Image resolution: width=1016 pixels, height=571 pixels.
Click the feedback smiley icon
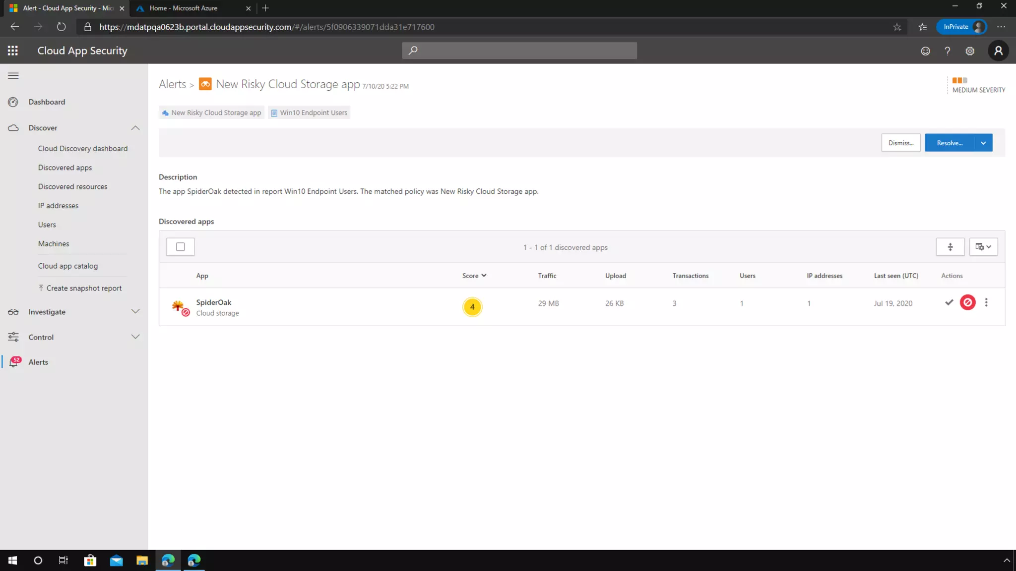[x=925, y=51]
